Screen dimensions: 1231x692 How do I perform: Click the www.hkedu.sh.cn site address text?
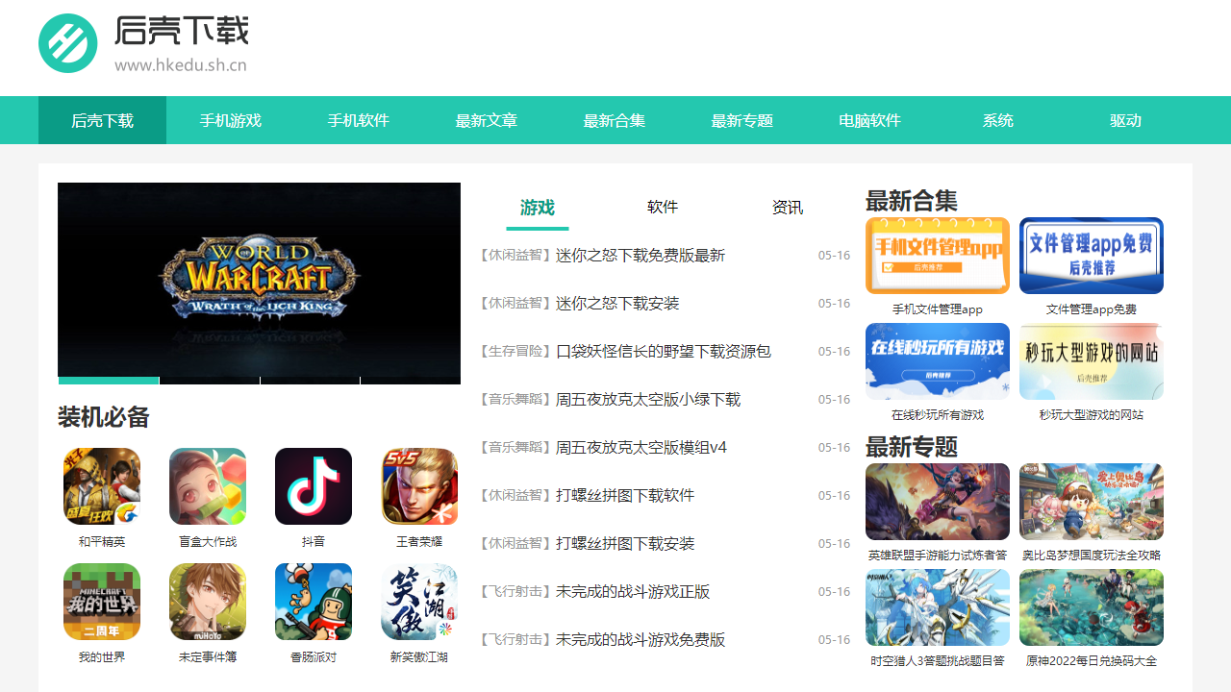point(181,65)
